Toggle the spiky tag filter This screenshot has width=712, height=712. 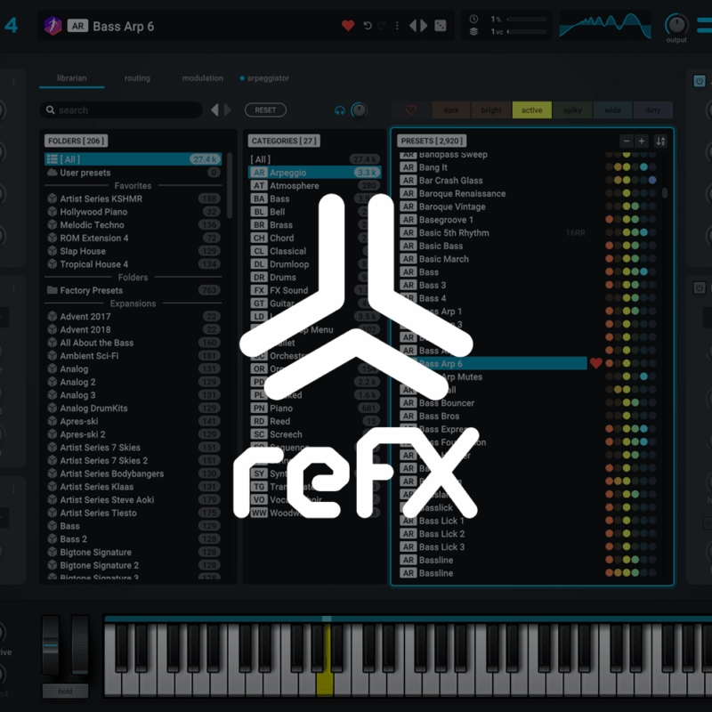click(572, 109)
